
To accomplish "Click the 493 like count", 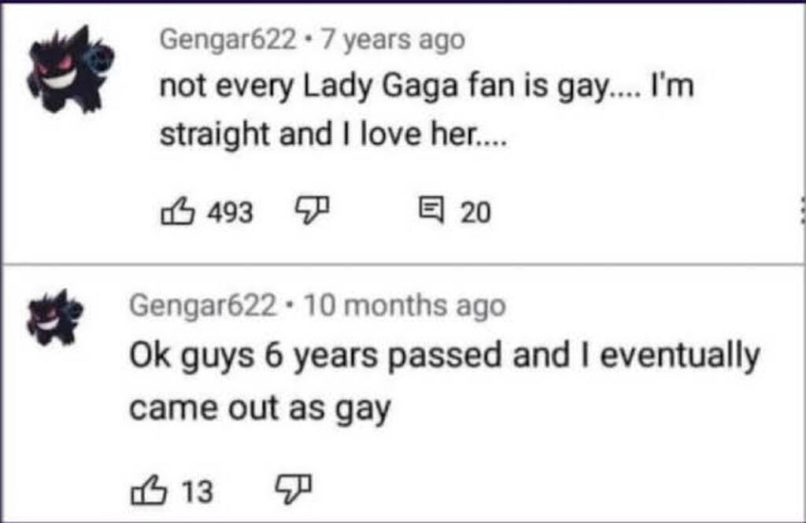I will pyautogui.click(x=229, y=212).
